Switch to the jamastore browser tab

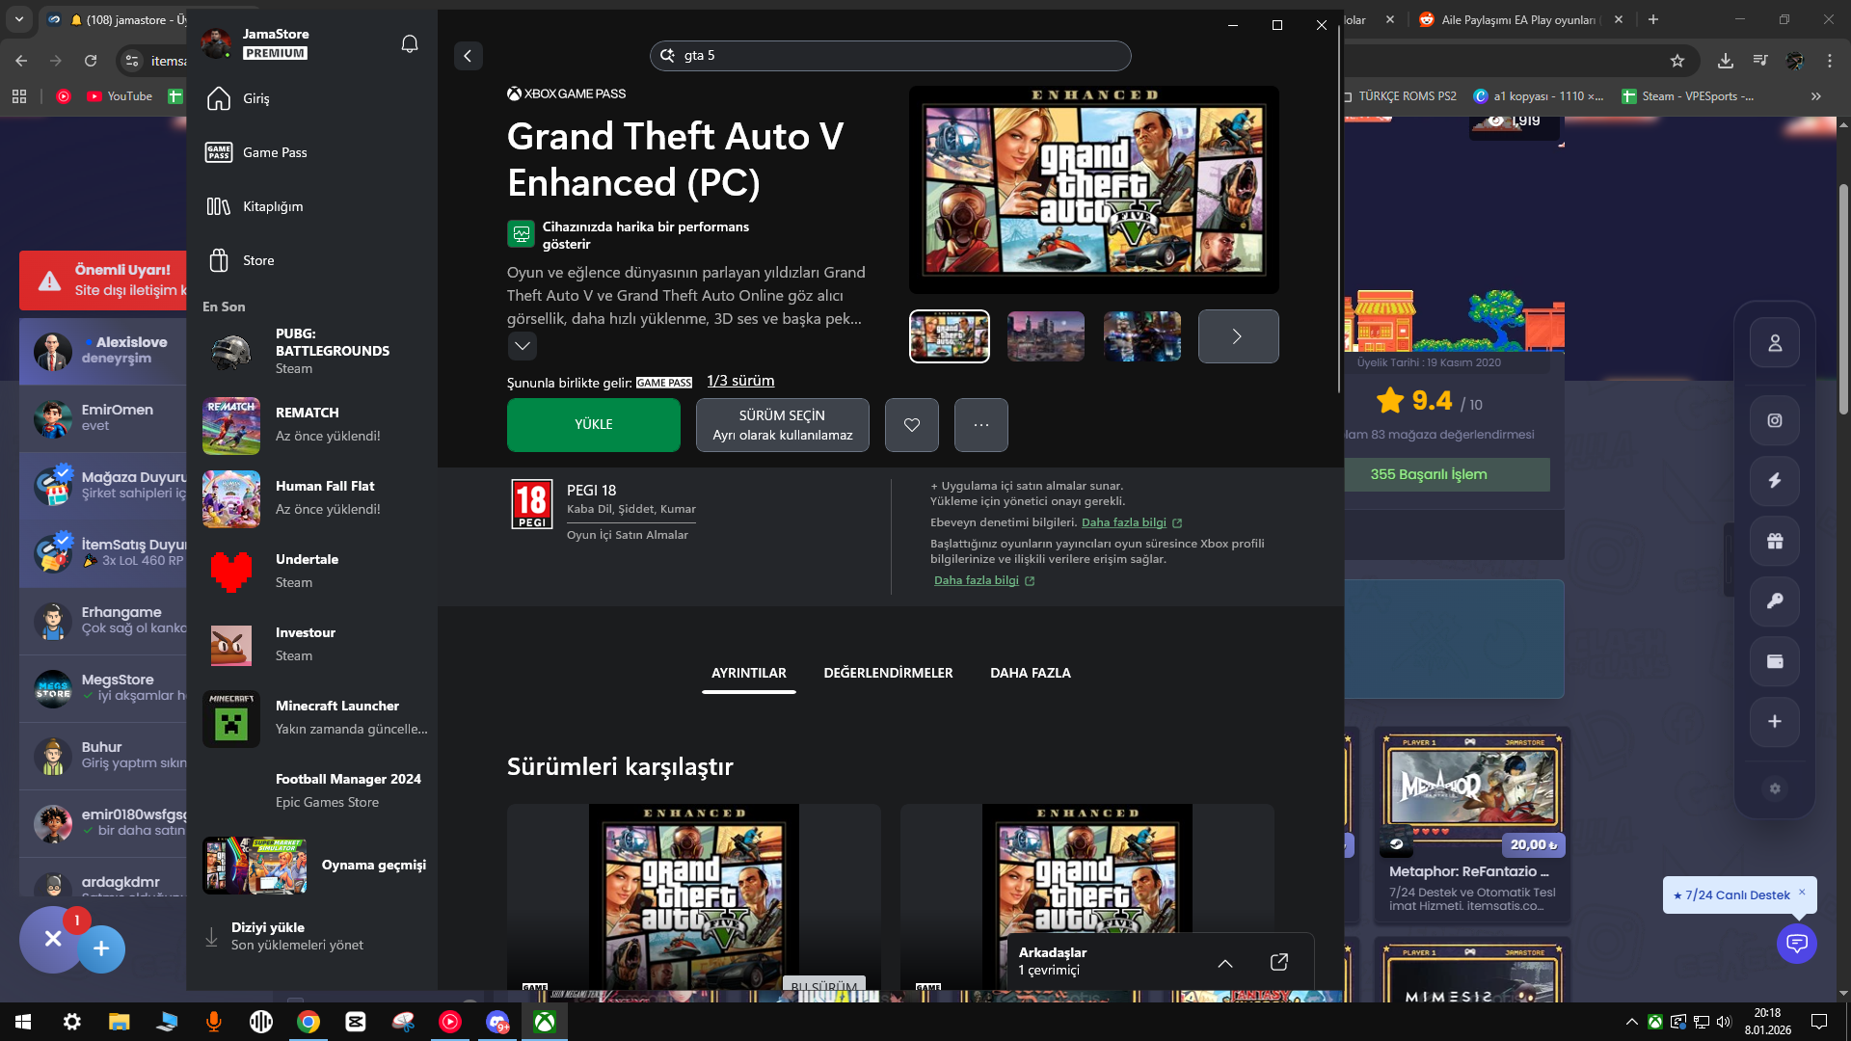click(116, 19)
